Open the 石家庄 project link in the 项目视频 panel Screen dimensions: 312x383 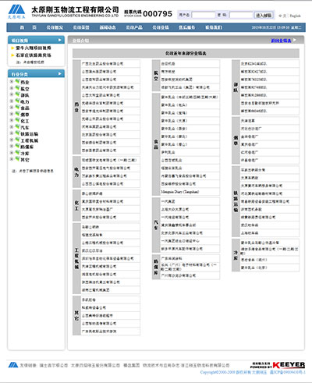(34, 55)
